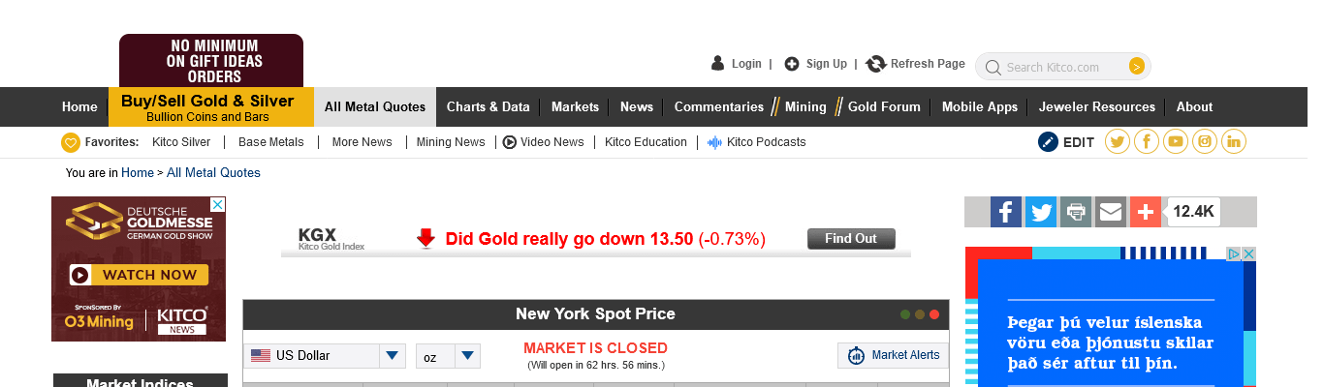Expand the oz weight unit dropdown
1324x387 pixels.
click(448, 356)
